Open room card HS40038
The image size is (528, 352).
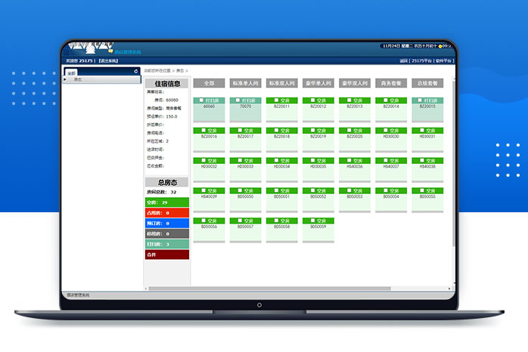tap(427, 170)
